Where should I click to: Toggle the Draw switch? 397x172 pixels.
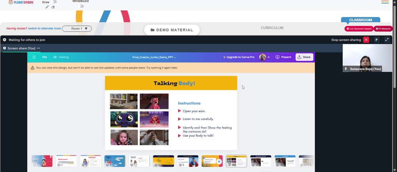click(54, 2)
